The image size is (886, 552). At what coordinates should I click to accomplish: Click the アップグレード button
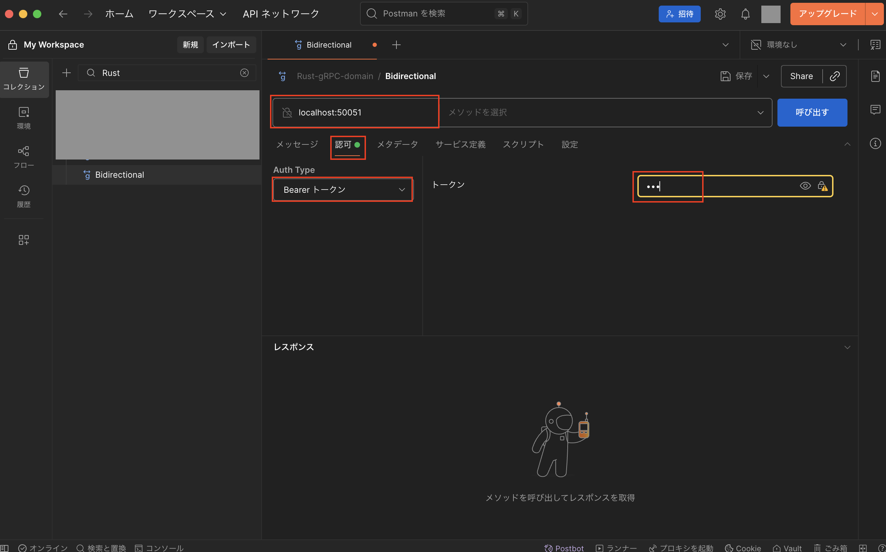click(x=828, y=14)
